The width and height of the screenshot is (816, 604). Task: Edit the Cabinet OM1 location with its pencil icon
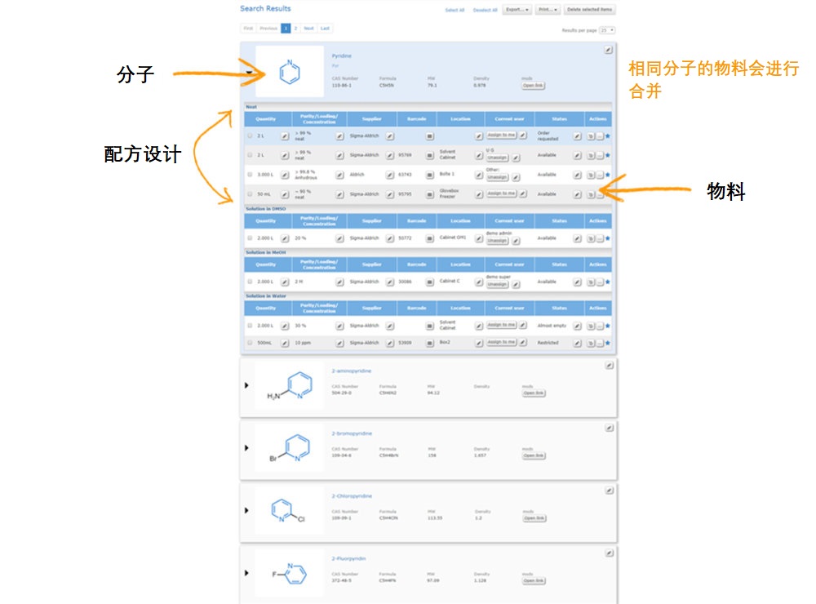[x=478, y=238]
